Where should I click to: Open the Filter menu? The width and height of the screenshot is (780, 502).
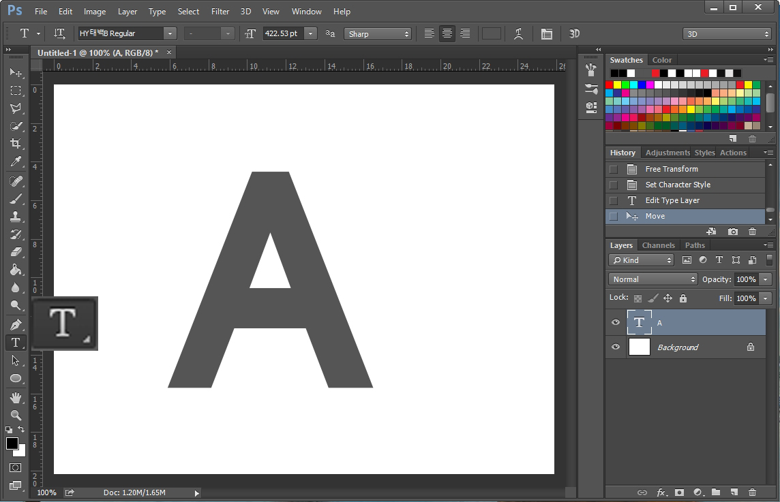tap(220, 12)
